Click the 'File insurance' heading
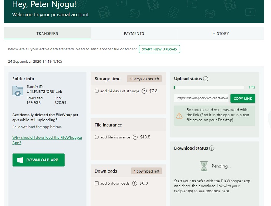 click(x=108, y=125)
